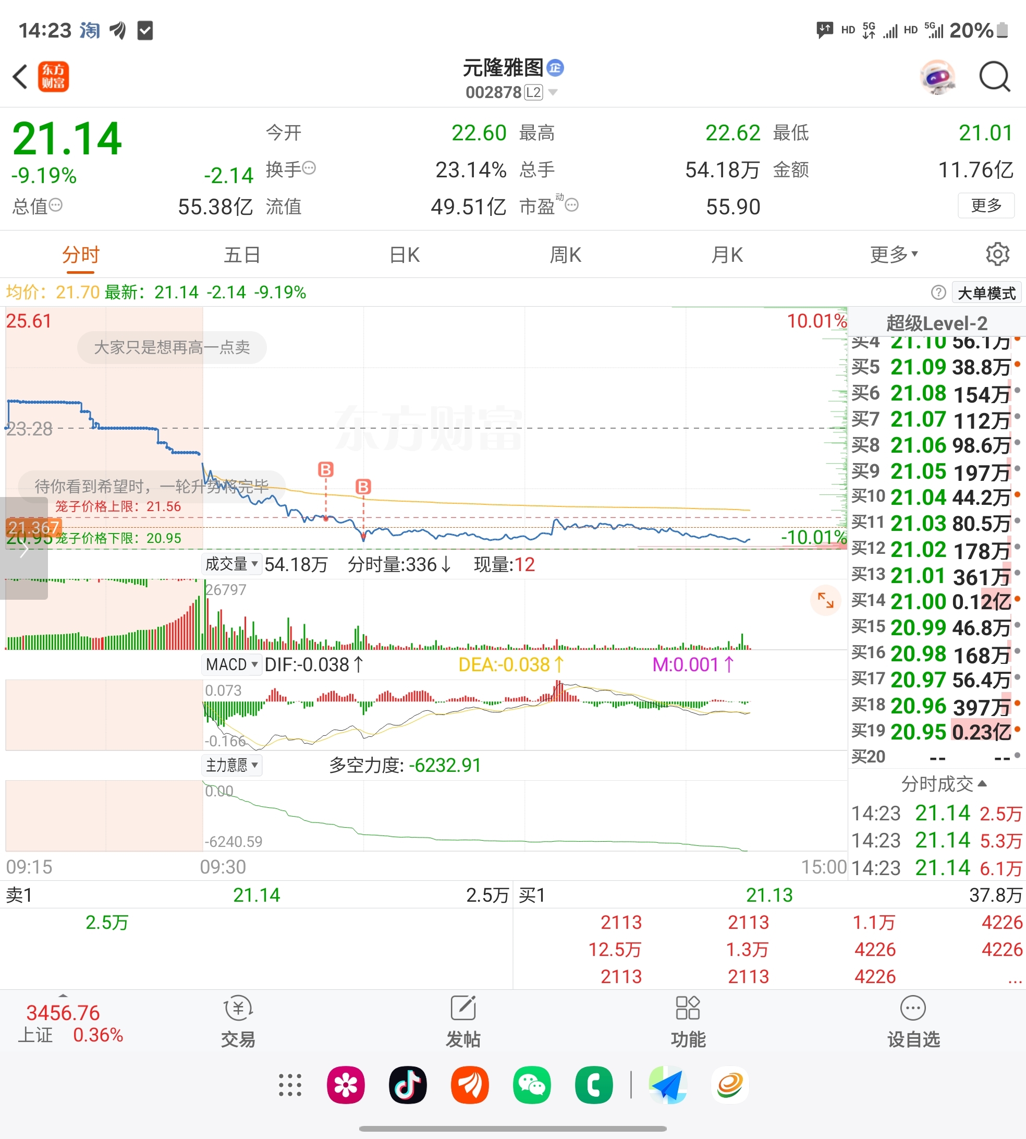Expand the left side drawer arrow
This screenshot has width=1026, height=1139.
click(x=23, y=548)
